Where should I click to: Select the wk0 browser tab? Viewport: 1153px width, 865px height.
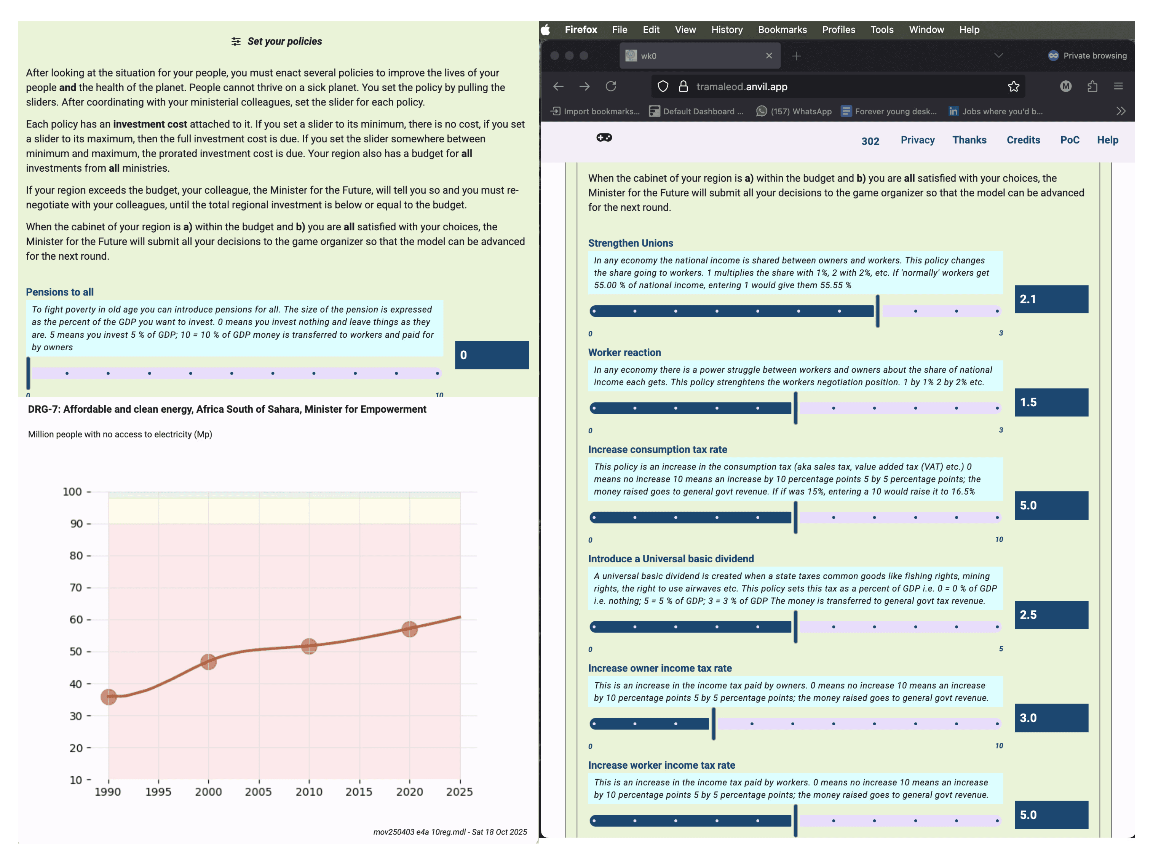coord(699,56)
